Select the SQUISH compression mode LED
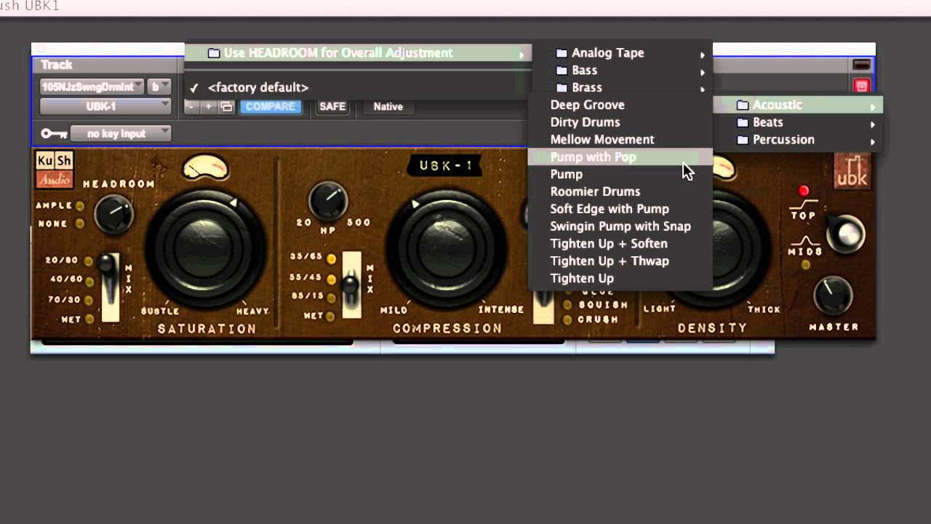Viewport: 931px width, 524px height. pyautogui.click(x=567, y=305)
